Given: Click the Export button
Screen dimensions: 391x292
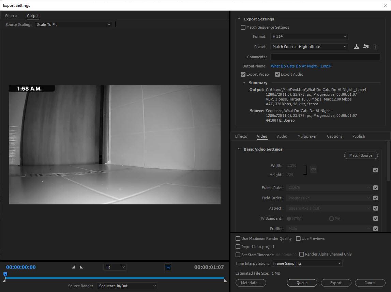Looking at the screenshot, I should pos(336,283).
